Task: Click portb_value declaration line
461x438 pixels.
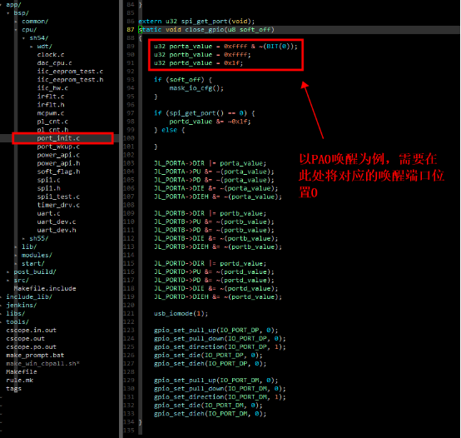Action: point(202,55)
